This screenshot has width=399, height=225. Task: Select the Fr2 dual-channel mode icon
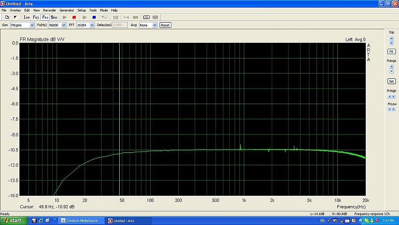(x=36, y=17)
